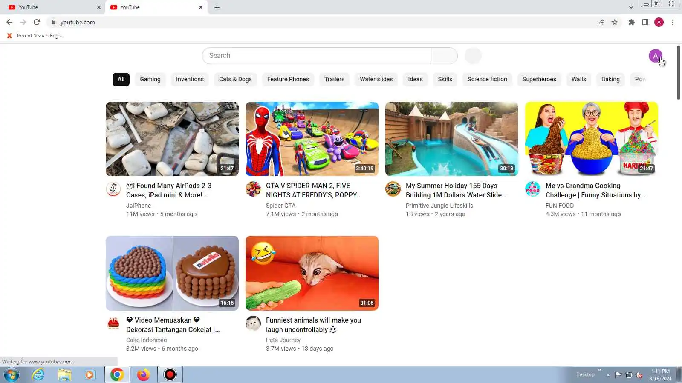Image resolution: width=682 pixels, height=383 pixels.
Task: Select the Trailers chip
Action: tap(334, 79)
